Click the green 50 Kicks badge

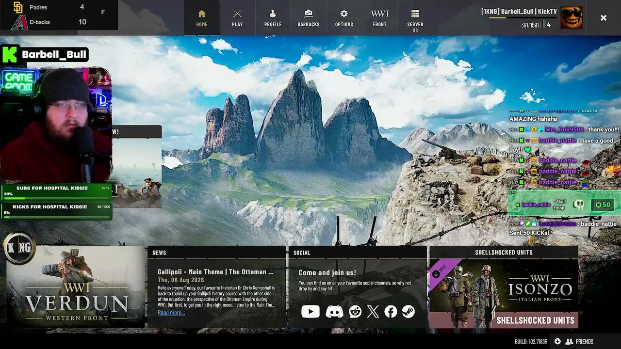click(x=603, y=205)
